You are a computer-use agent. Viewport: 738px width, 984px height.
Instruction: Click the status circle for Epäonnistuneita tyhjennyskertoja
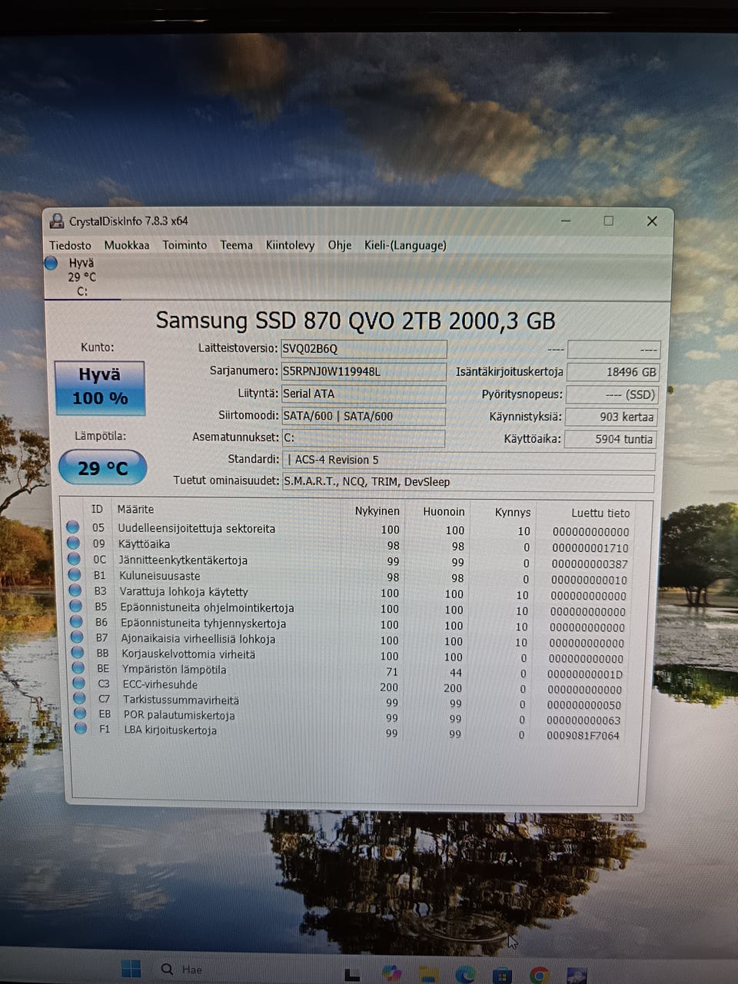tap(76, 621)
